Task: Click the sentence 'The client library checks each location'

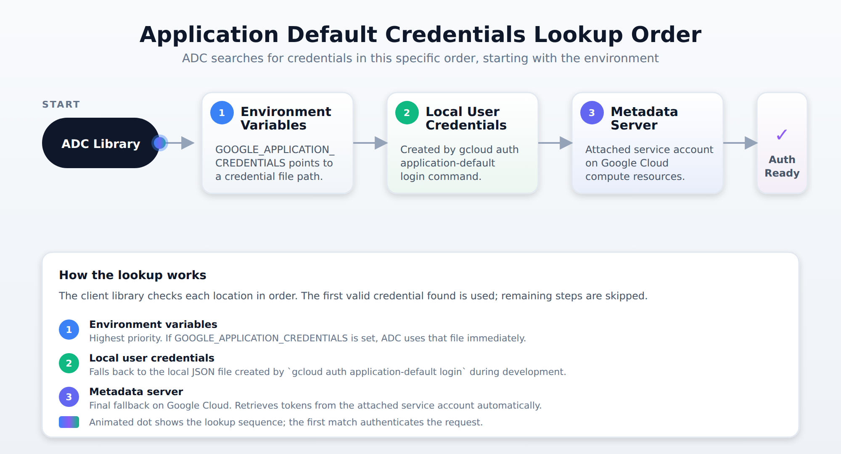Action: [x=353, y=296]
